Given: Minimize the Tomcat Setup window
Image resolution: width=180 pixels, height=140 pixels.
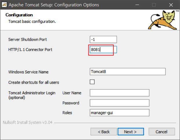Looking at the screenshot, I should (137, 5).
